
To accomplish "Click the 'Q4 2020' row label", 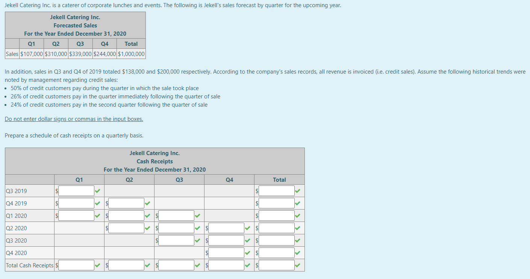I will (17, 253).
